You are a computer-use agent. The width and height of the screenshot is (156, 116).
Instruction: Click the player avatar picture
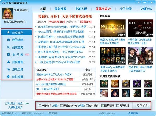(8, 13)
